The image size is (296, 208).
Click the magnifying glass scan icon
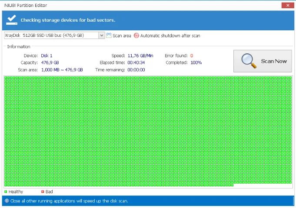coord(249,61)
